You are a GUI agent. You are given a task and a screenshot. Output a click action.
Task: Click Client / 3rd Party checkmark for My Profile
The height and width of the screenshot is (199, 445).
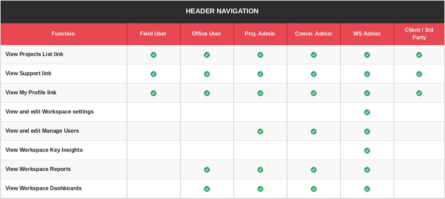click(x=419, y=93)
